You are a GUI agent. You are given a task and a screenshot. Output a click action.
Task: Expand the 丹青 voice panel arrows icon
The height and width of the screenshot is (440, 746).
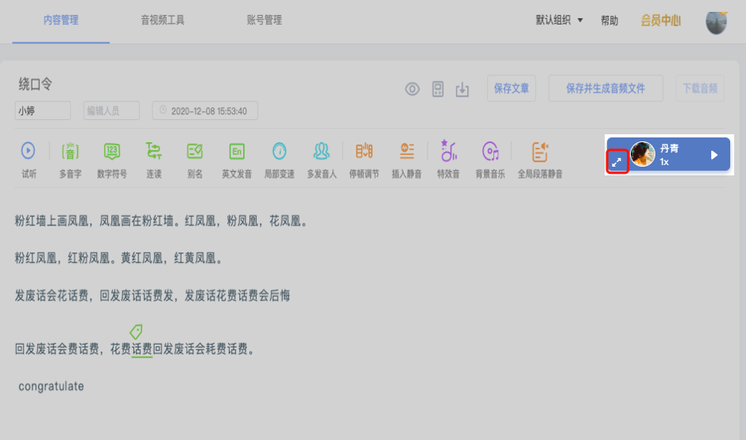coord(617,162)
